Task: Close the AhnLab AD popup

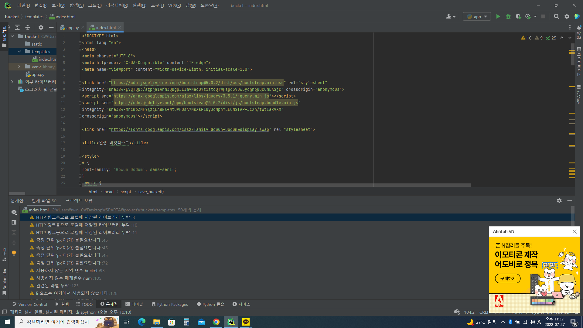Action: [574, 231]
